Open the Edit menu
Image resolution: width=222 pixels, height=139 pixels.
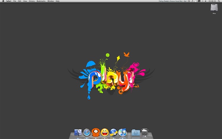pyautogui.click(x=20, y=1)
